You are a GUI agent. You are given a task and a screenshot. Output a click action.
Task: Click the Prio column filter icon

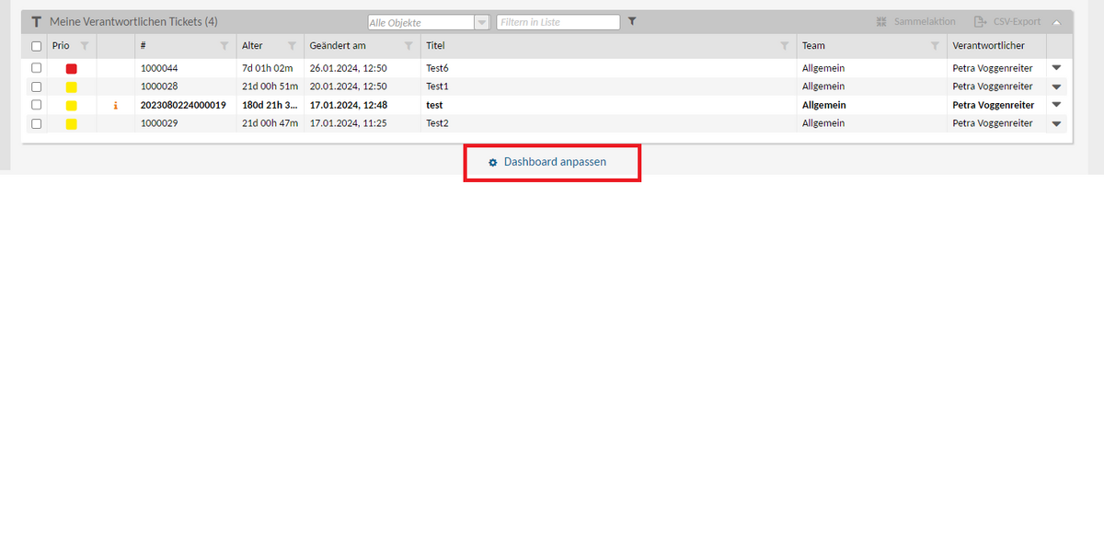tap(84, 46)
